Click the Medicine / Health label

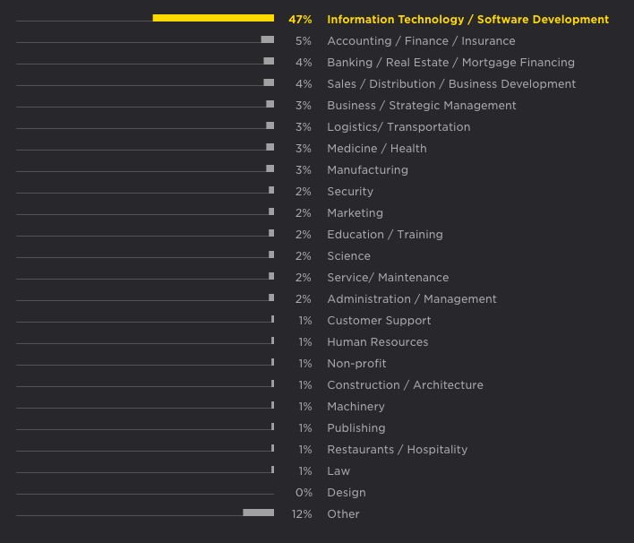point(376,149)
